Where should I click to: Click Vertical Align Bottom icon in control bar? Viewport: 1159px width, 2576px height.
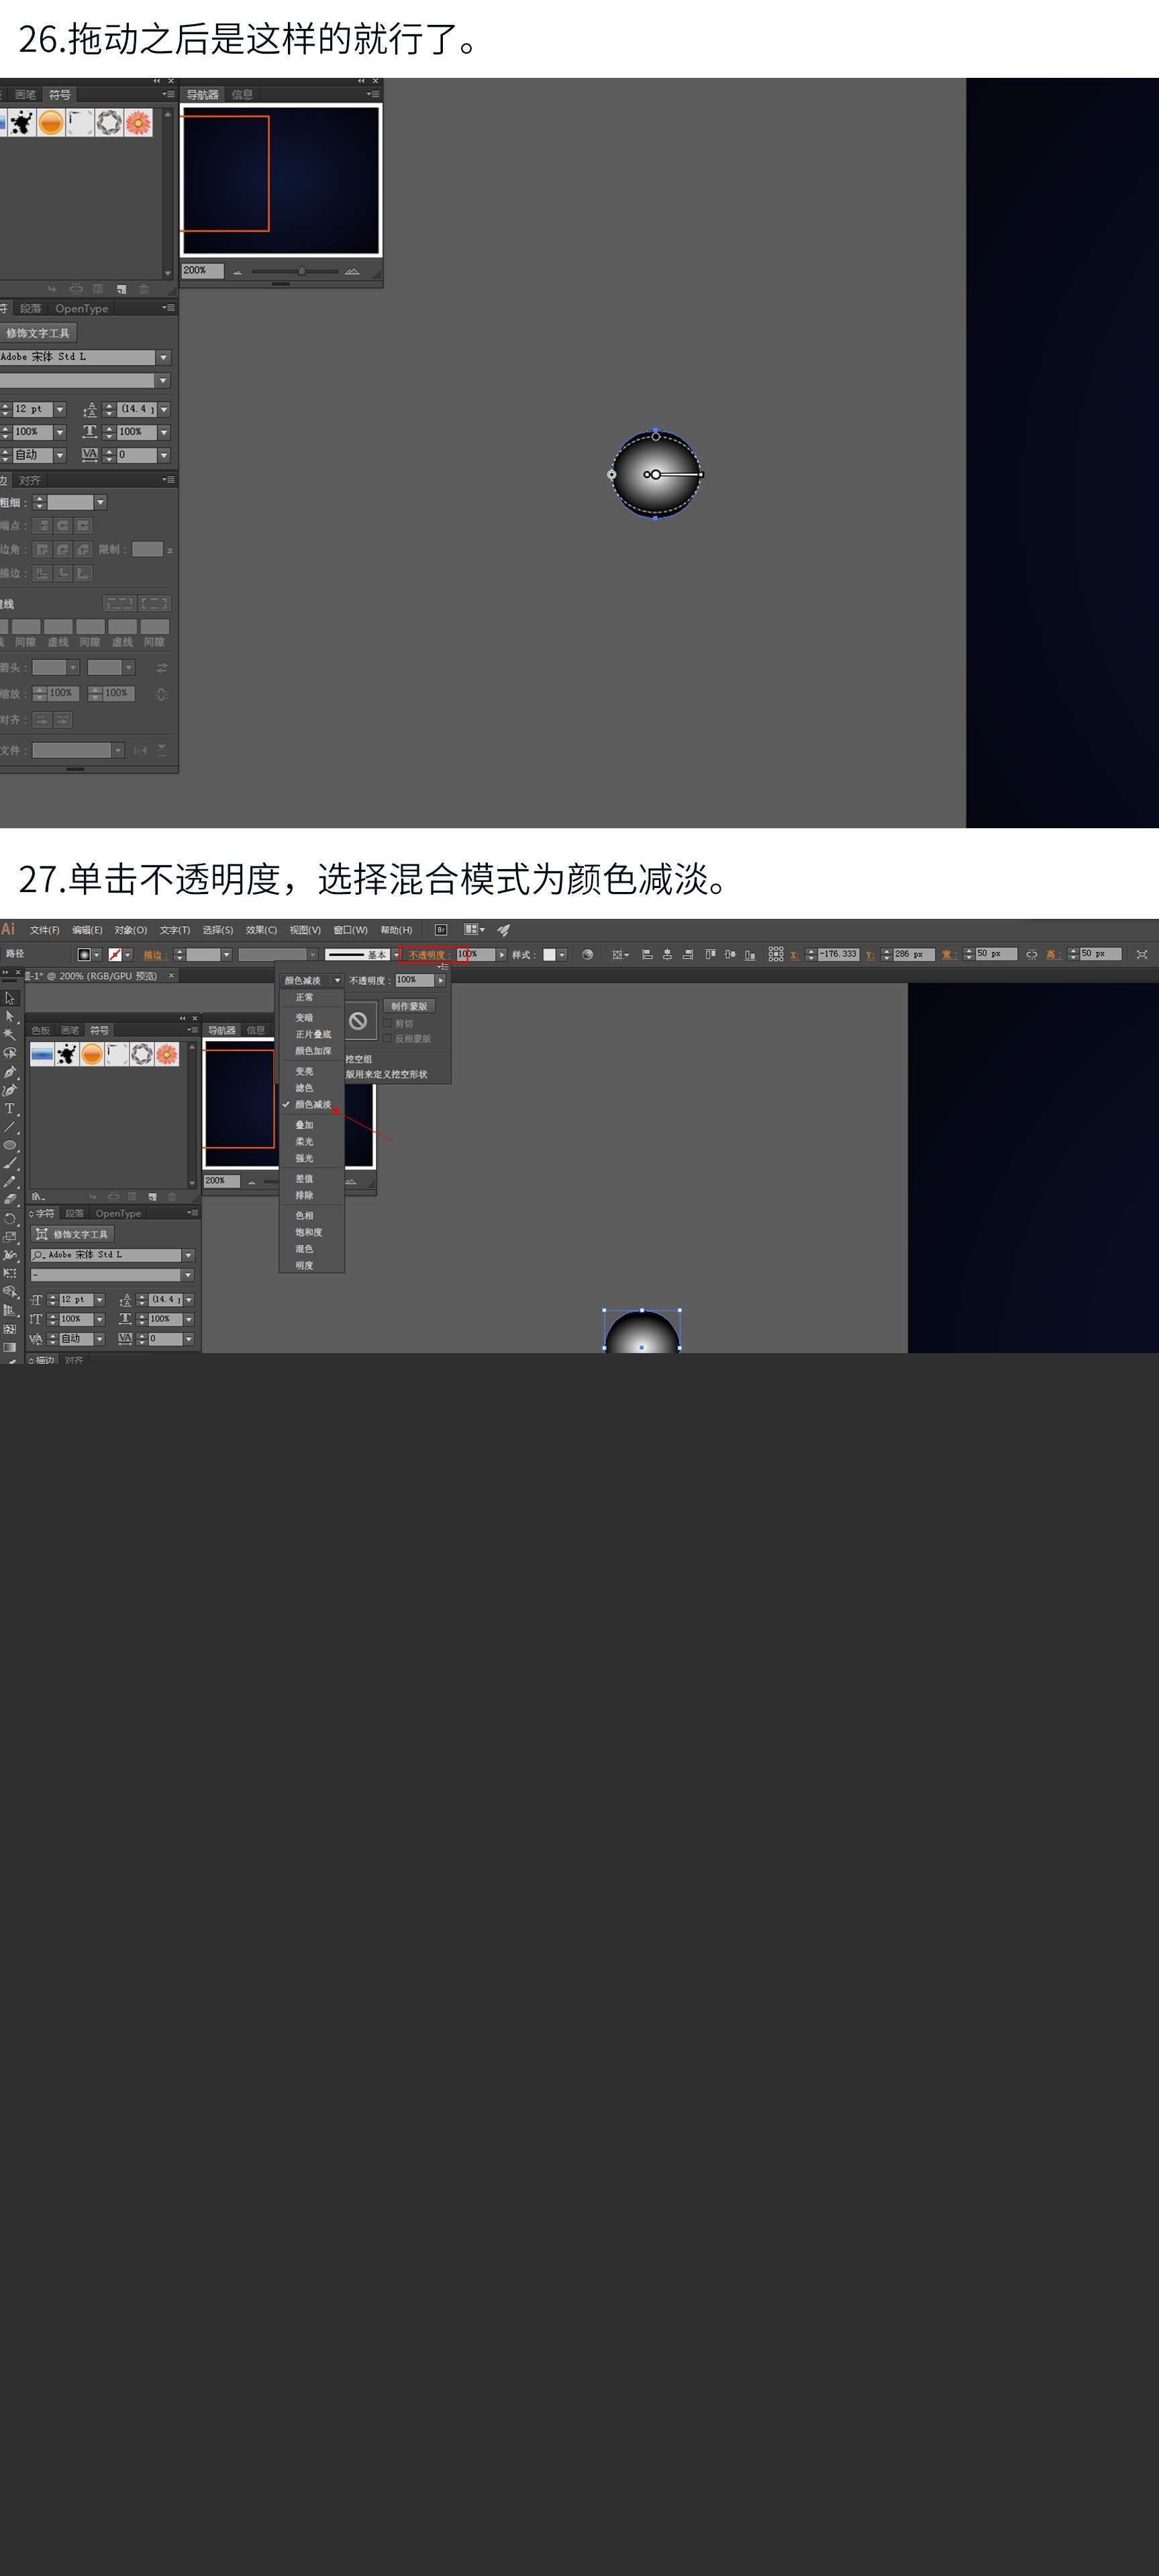[x=750, y=955]
